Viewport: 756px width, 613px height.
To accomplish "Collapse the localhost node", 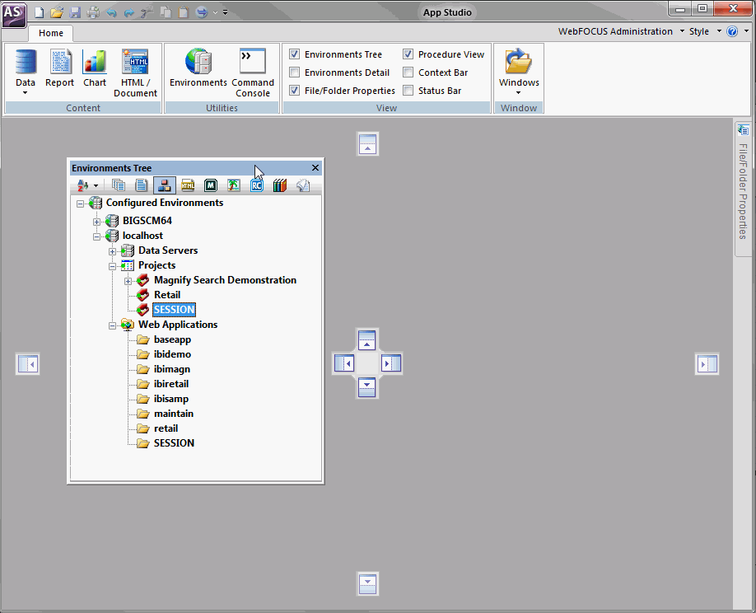I will pyautogui.click(x=96, y=236).
